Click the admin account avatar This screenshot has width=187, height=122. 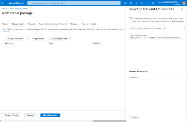pos(184,3)
